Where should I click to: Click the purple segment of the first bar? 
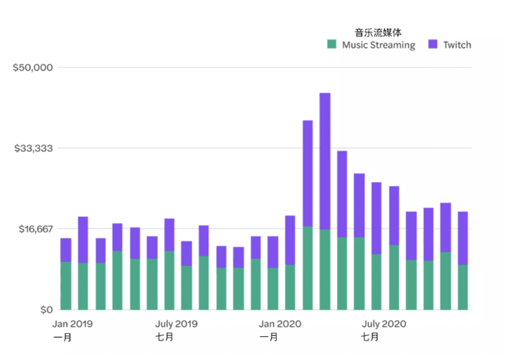click(x=66, y=250)
